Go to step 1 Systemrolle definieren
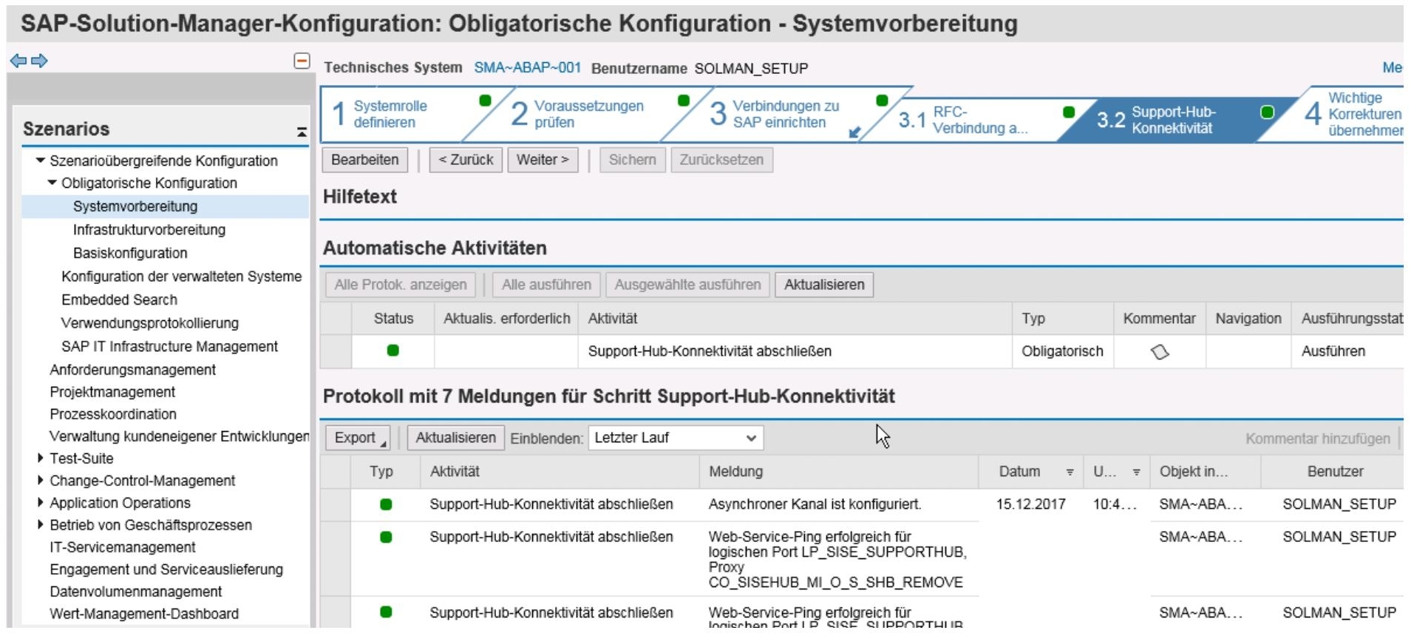 click(x=390, y=114)
